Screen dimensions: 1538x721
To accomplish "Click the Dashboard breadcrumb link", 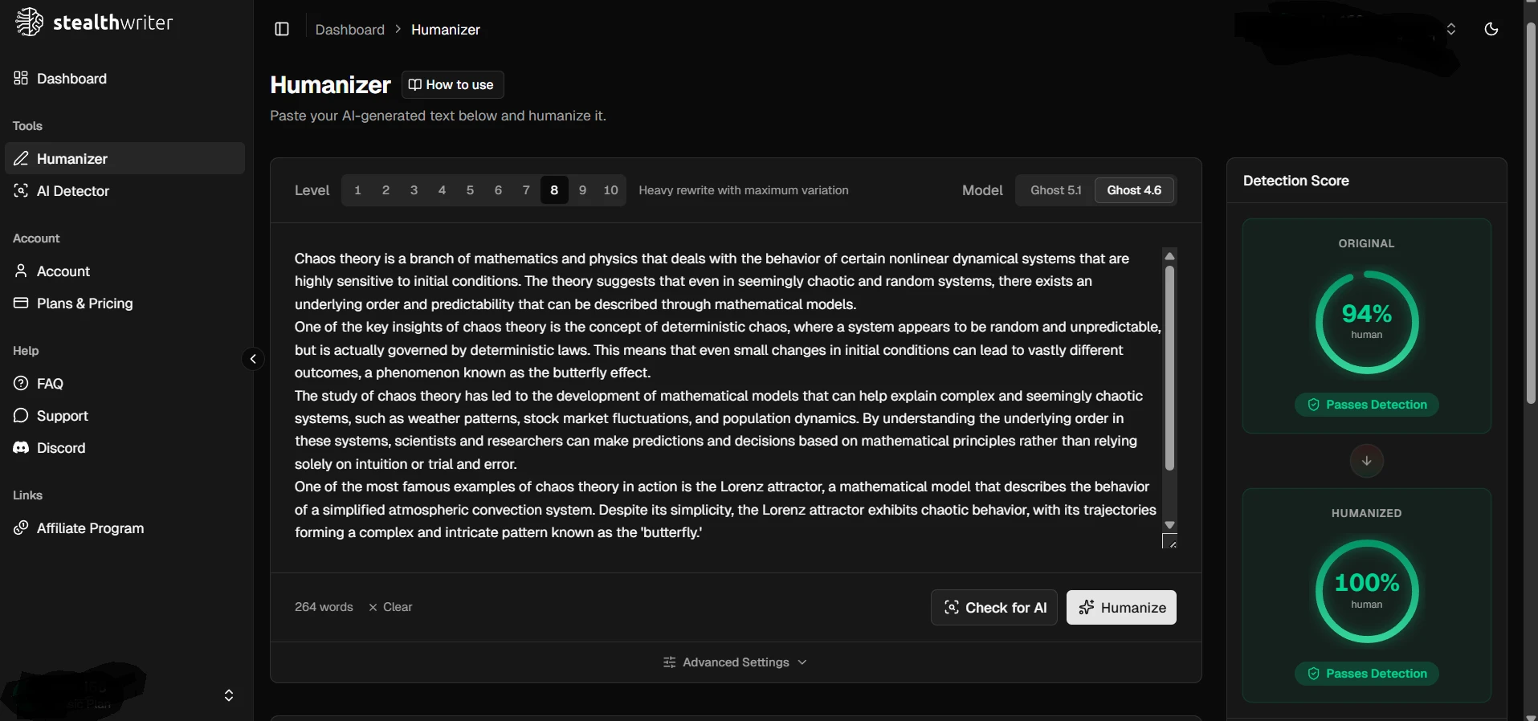I will pyautogui.click(x=349, y=30).
